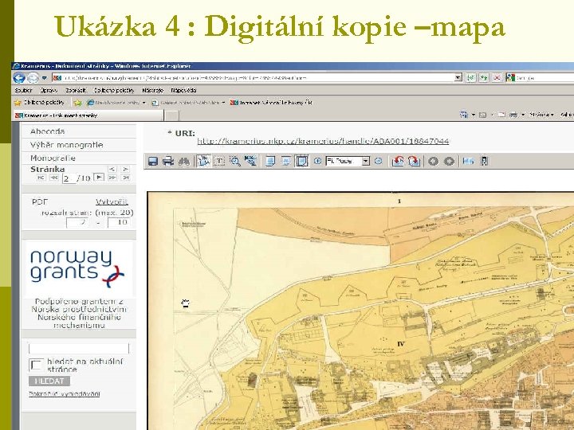Click the PDF range start page field
574x430 pixels.
coord(77,222)
